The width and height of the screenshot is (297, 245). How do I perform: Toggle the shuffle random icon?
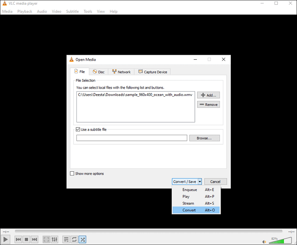coord(82,239)
